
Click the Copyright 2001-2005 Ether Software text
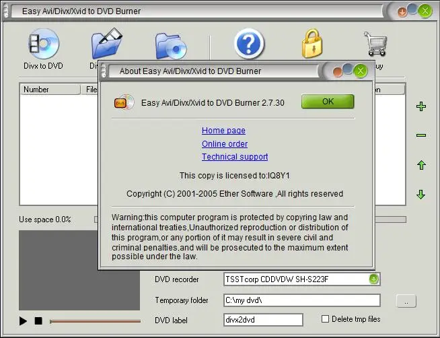[x=235, y=194]
